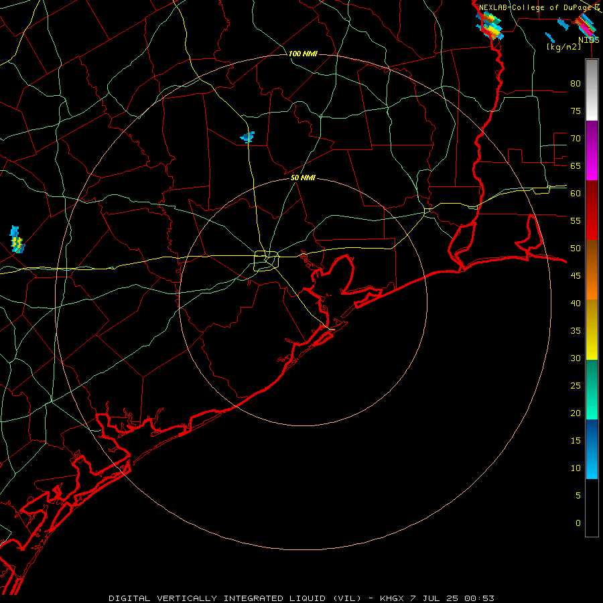Viewport: 603px width, 603px height.
Task: Click the "15" legend value
Action: (576, 441)
